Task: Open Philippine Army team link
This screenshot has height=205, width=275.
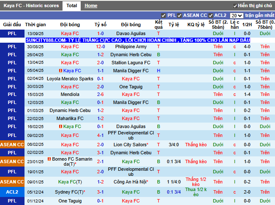Action: coord(131,46)
